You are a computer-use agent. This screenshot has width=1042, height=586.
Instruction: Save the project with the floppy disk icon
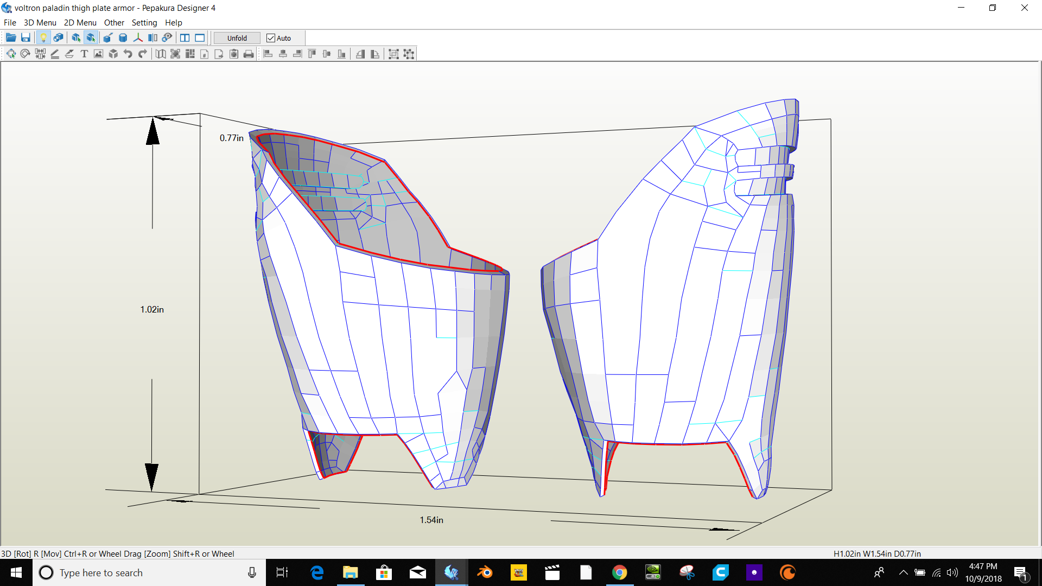click(x=26, y=38)
